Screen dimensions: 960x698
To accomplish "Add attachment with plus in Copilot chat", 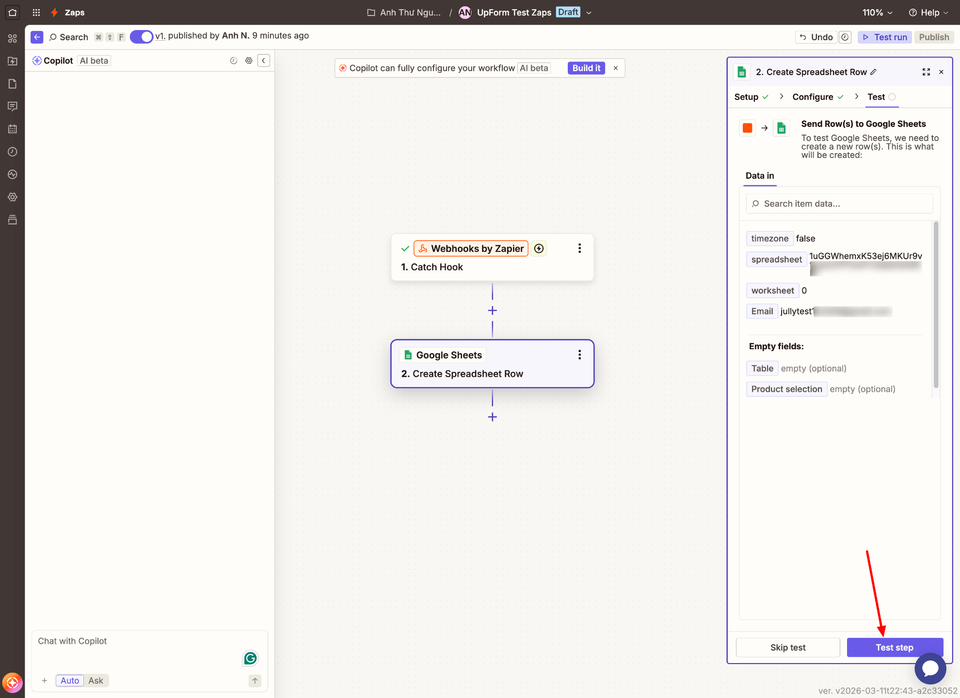I will (45, 681).
